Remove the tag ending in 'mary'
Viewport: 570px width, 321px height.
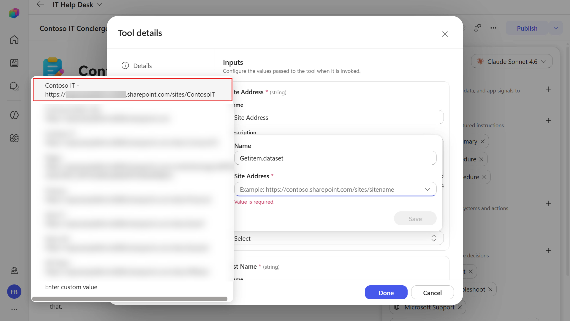click(x=482, y=141)
